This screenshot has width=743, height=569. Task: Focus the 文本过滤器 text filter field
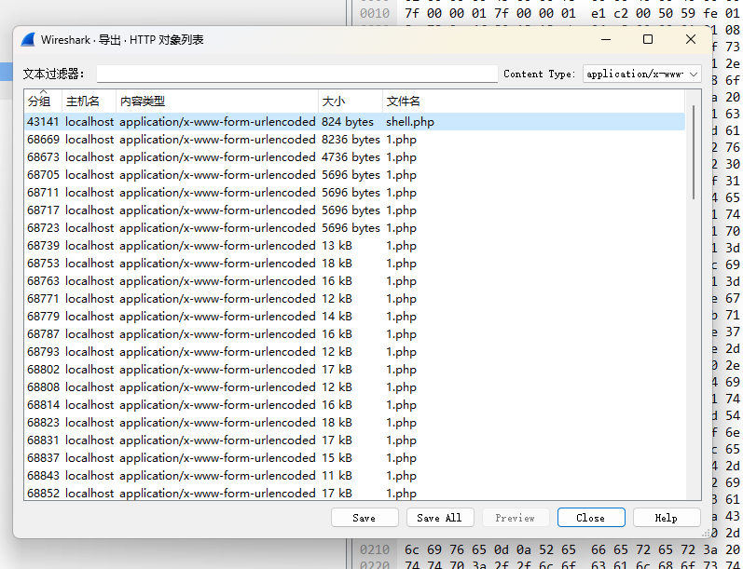pyautogui.click(x=297, y=74)
